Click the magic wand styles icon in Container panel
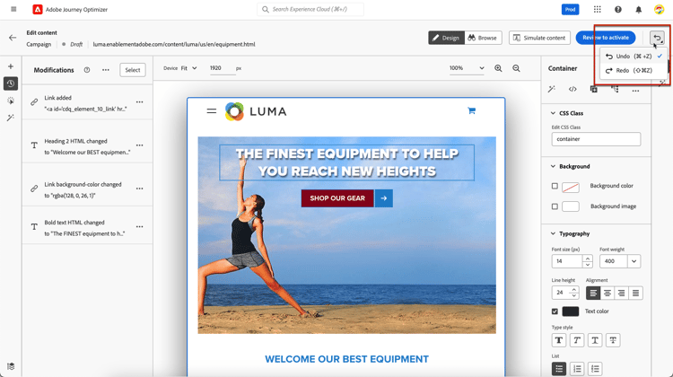The image size is (673, 377). coord(552,89)
